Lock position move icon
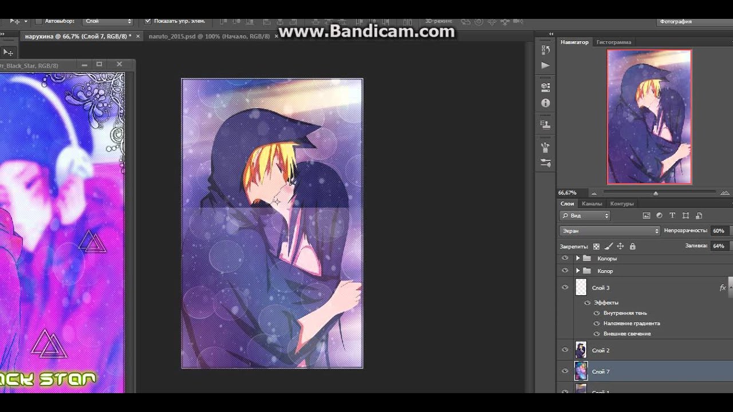This screenshot has height=412, width=733. pyautogui.click(x=620, y=246)
